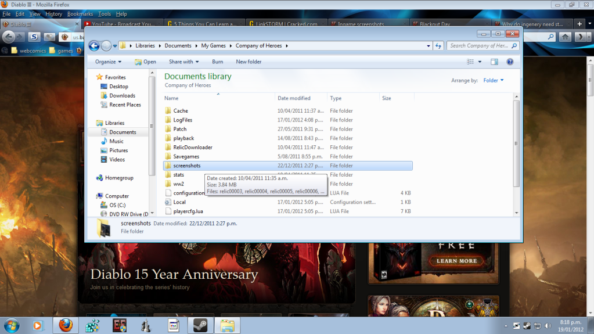Open recent locations dropdown beside navigation arrows
Image resolution: width=594 pixels, height=334 pixels.
(x=115, y=46)
